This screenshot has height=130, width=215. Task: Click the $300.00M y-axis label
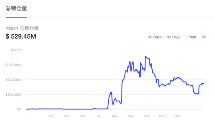click(13, 95)
